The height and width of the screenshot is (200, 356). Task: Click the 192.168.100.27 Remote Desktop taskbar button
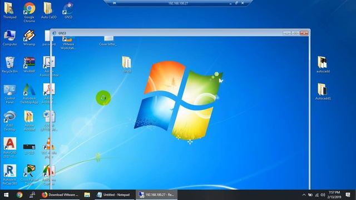(157, 195)
